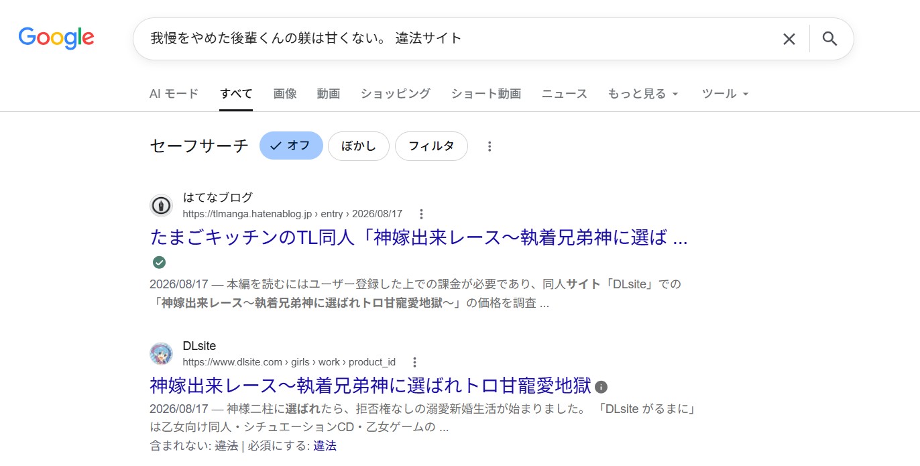Switch to 画像 tab
920x466 pixels.
point(285,94)
